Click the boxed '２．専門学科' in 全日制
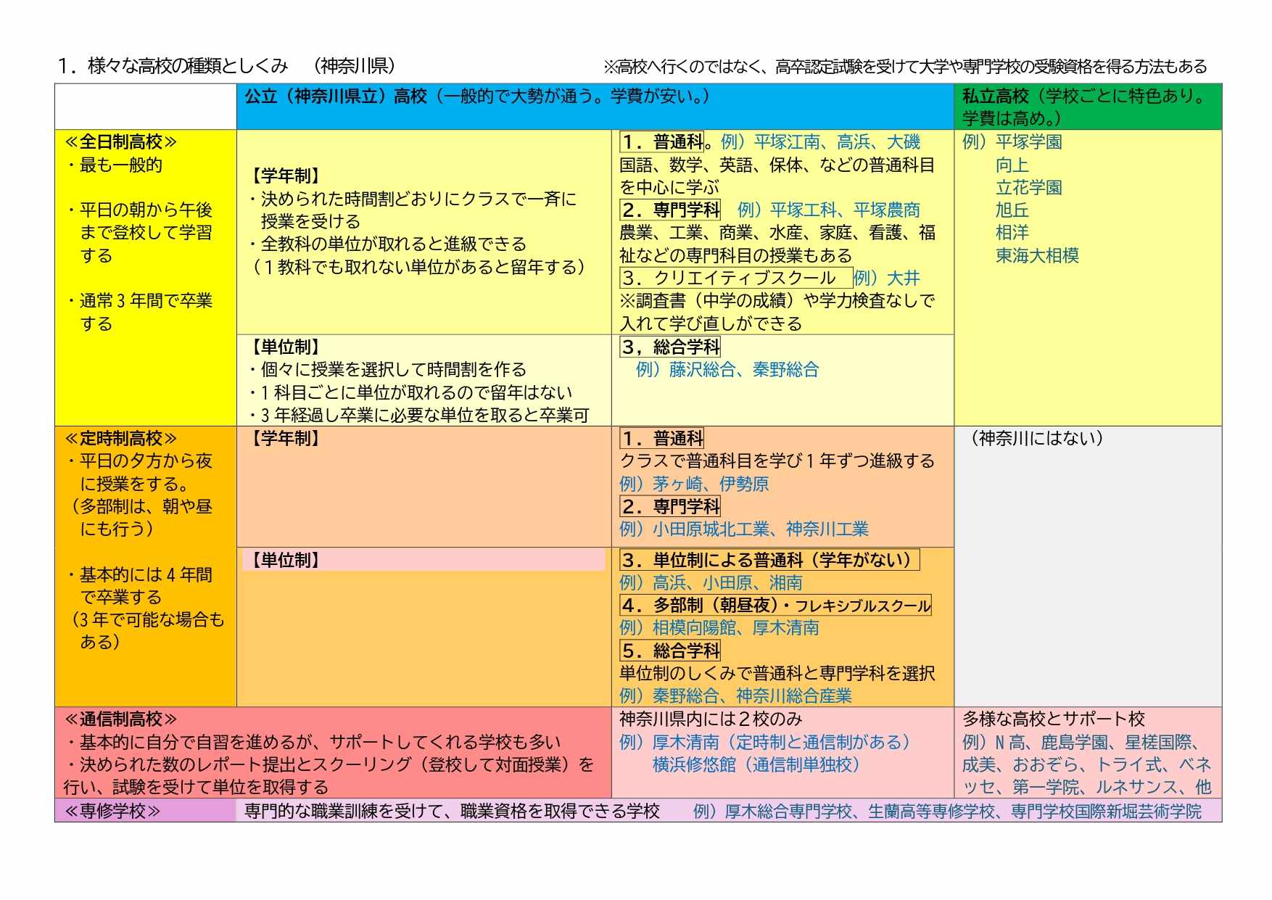Viewport: 1272px width, 900px height. pyautogui.click(x=670, y=210)
